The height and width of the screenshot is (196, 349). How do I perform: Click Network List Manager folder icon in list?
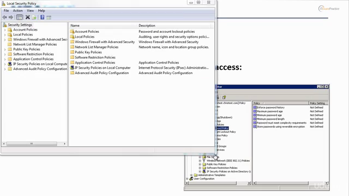[72, 47]
